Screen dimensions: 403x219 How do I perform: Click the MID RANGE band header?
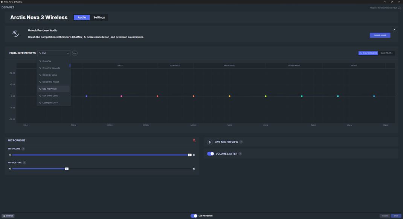(x=229, y=65)
